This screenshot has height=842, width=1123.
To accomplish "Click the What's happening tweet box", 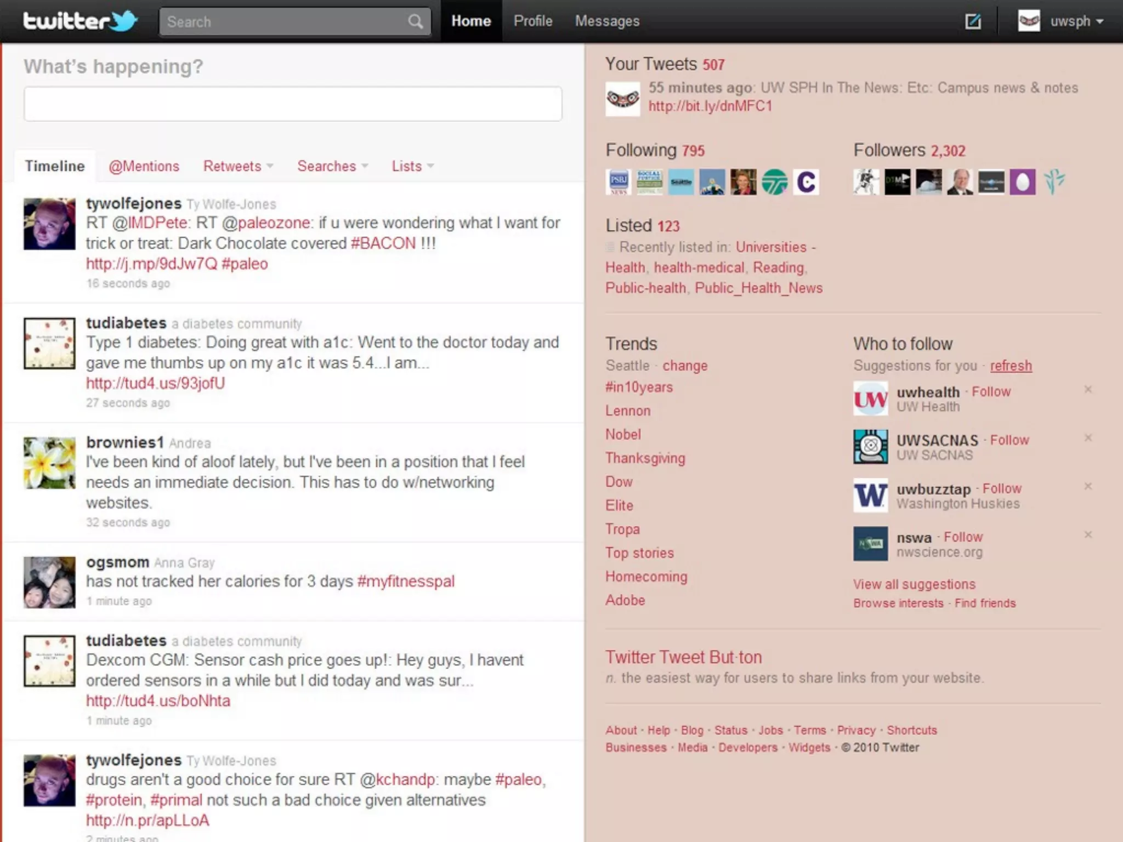I will pos(293,104).
